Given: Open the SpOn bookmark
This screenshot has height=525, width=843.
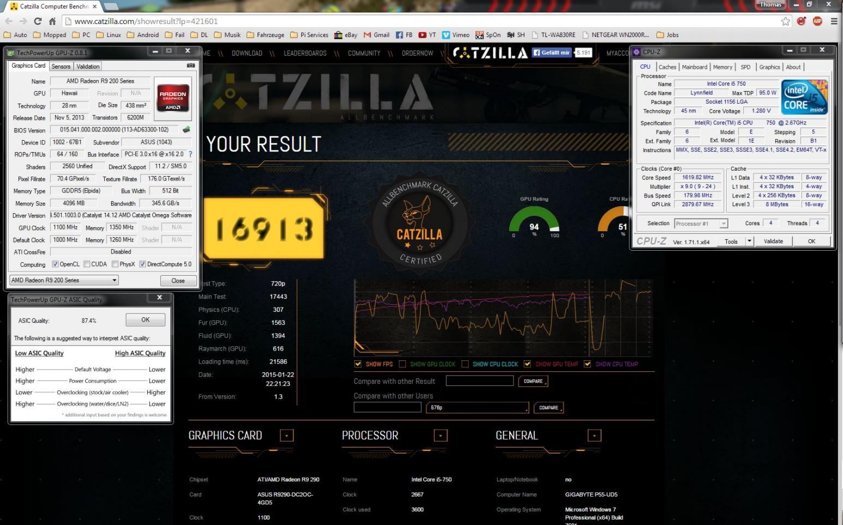Looking at the screenshot, I should point(488,35).
